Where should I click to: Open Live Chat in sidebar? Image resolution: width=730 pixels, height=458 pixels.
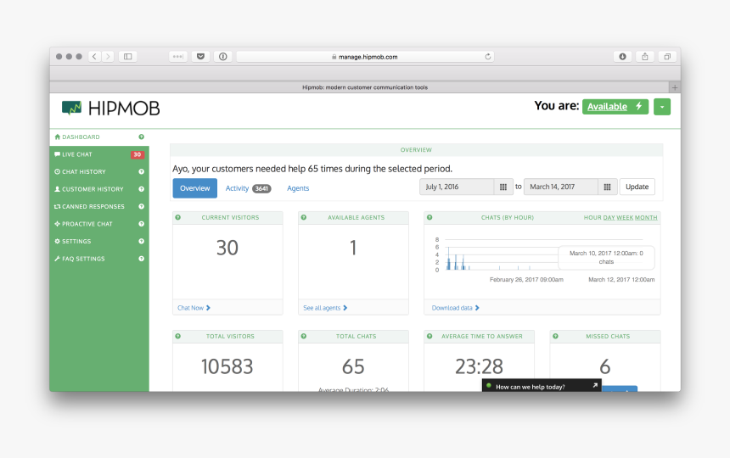coord(99,154)
